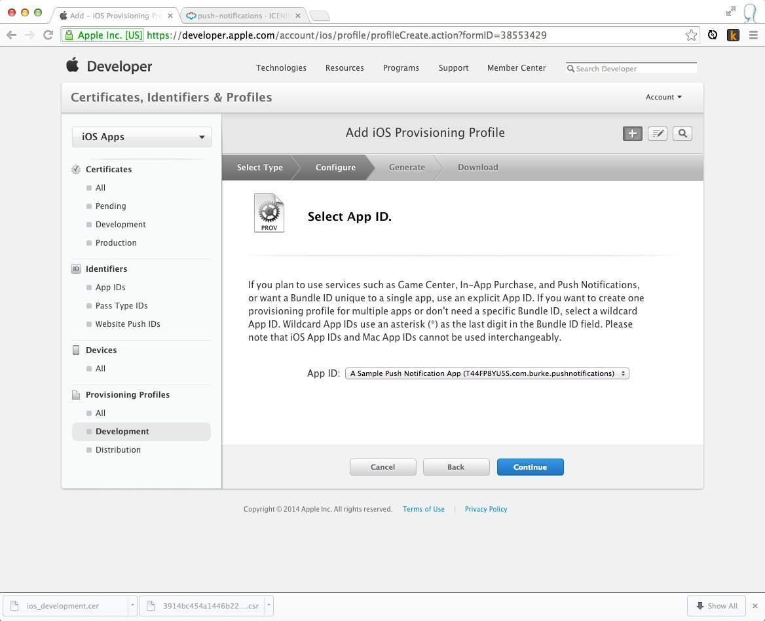The image size is (765, 621).
Task: Expand the Account menu
Action: click(x=663, y=97)
